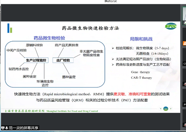Advance to next slide with right arrow
The image size is (186, 132).
pos(171,109)
